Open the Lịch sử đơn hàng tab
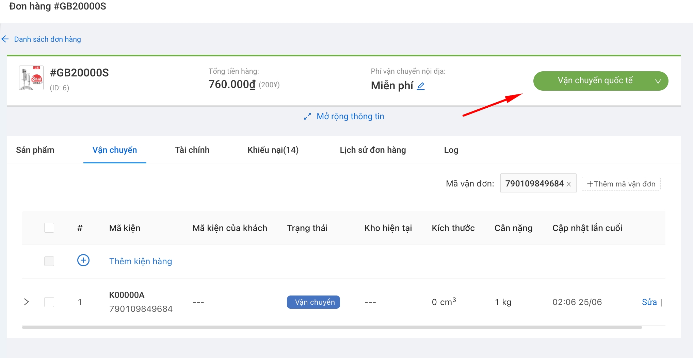This screenshot has width=693, height=358. coord(373,150)
